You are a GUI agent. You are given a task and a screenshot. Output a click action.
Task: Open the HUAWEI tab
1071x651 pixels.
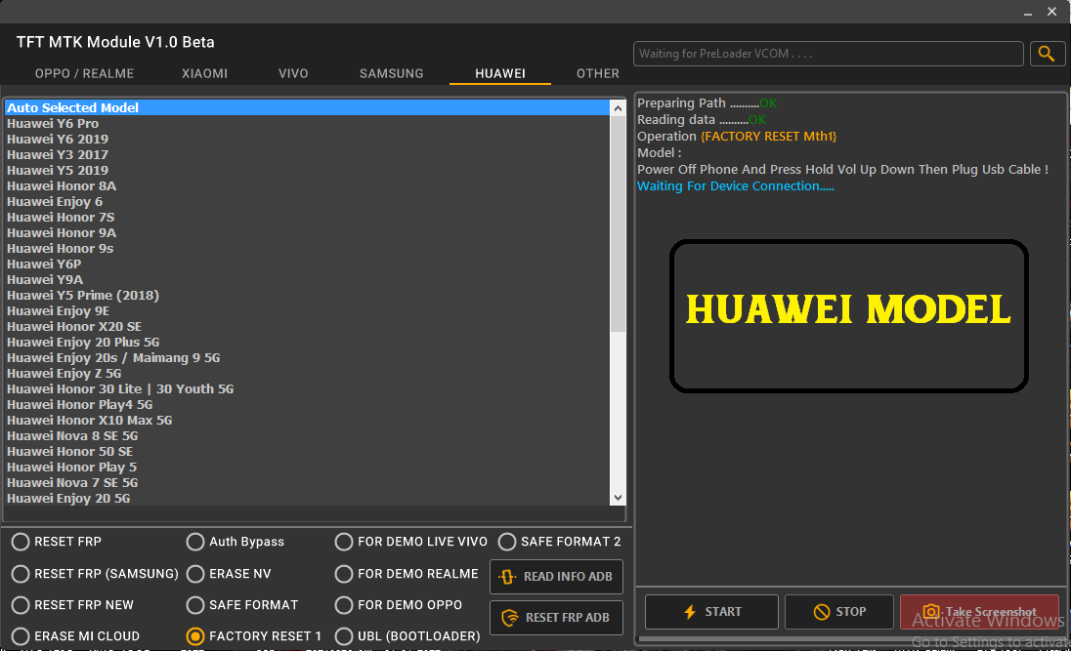pyautogui.click(x=500, y=74)
